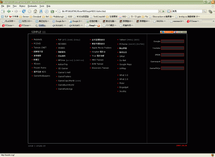
Task: Open the Mobile01 link
Action: coord(38,40)
